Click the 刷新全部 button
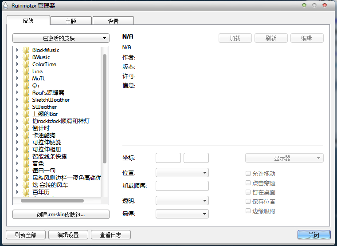The height and width of the screenshot is (246, 337). (26, 234)
